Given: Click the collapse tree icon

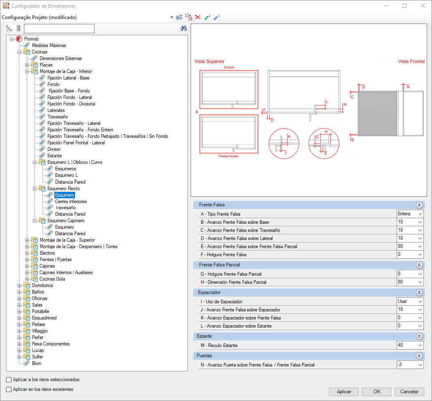Looking at the screenshot, I should click(19, 28).
